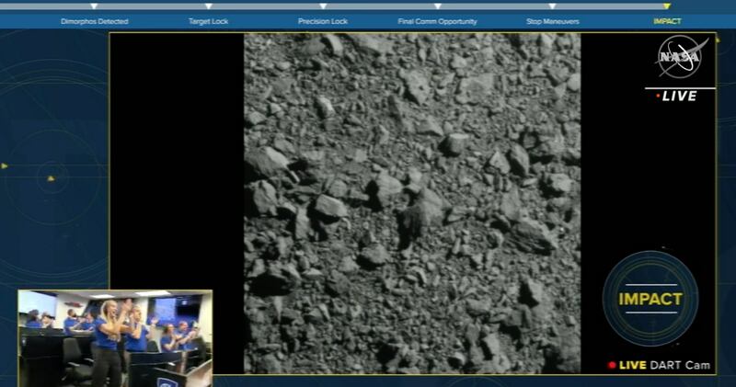Image resolution: width=736 pixels, height=387 pixels.
Task: Click the white triangle marker above Final Comm Opportunity
Action: (x=436, y=7)
